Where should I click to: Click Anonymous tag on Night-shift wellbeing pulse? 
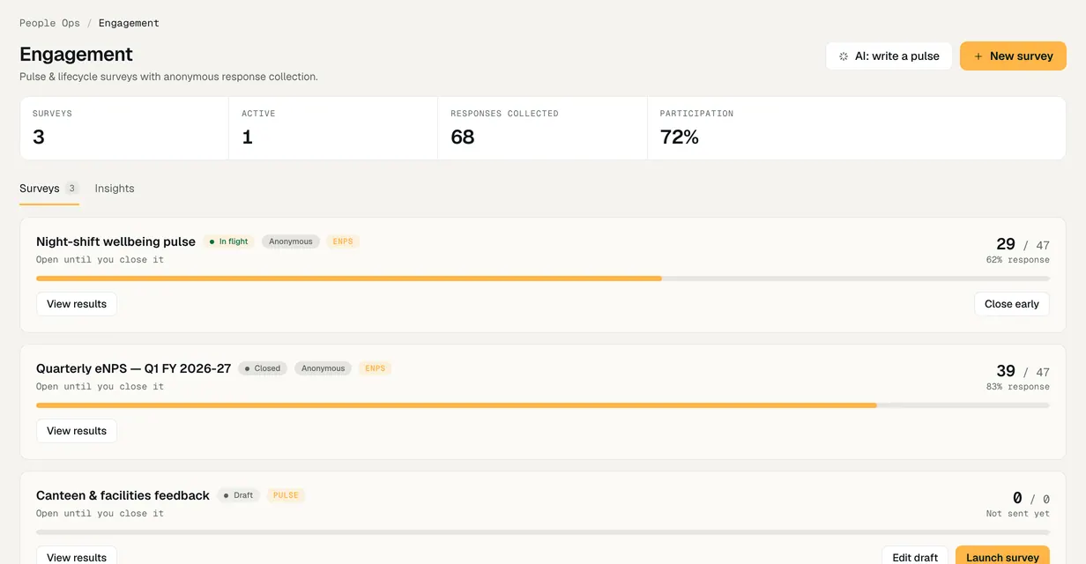pyautogui.click(x=291, y=241)
